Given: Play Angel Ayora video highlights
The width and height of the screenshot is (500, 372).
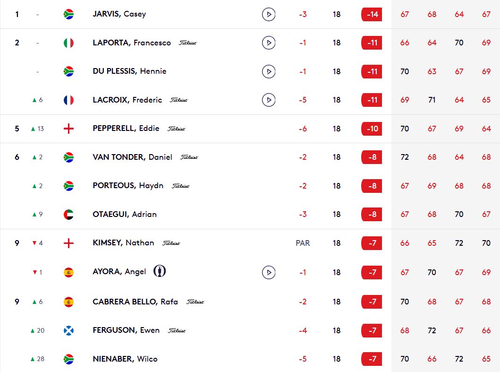Looking at the screenshot, I should point(269,272).
